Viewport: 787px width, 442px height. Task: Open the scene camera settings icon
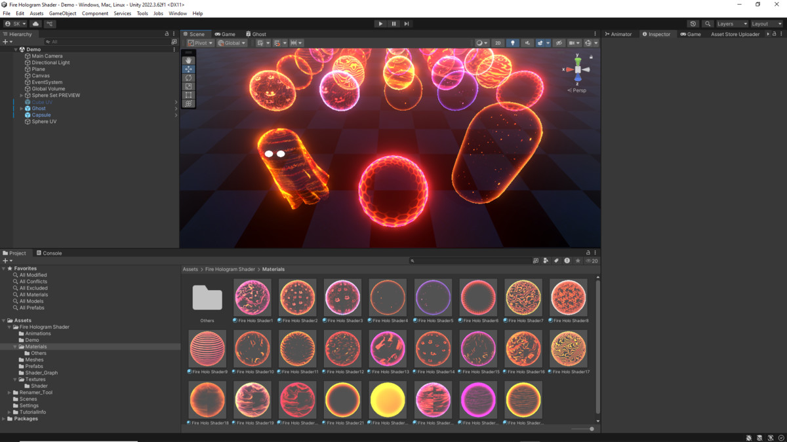coord(571,43)
